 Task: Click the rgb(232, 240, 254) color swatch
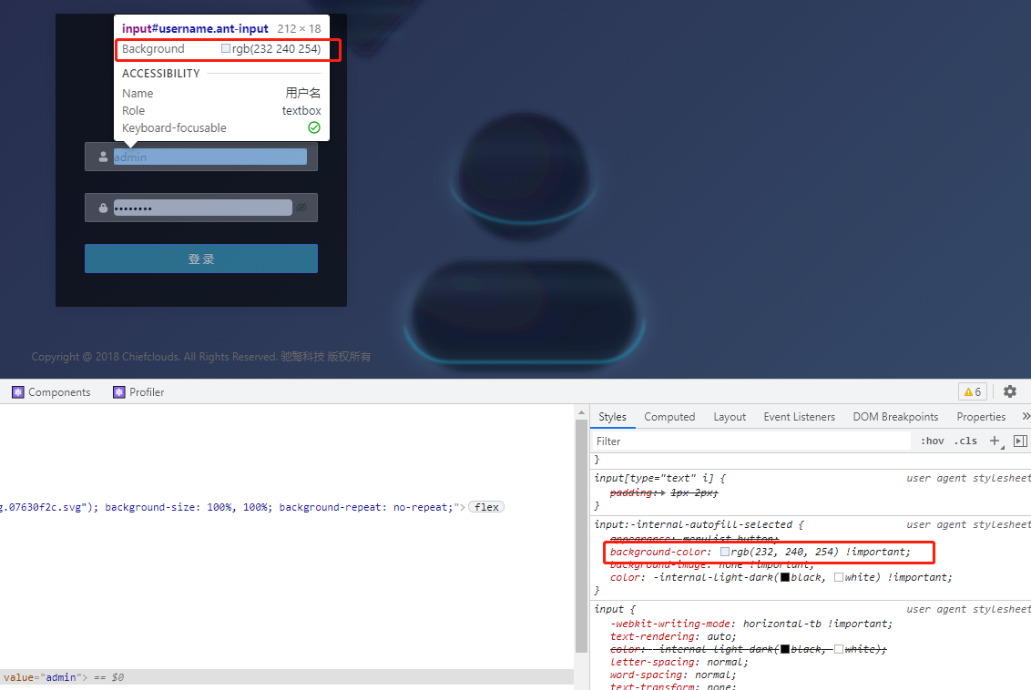[724, 552]
